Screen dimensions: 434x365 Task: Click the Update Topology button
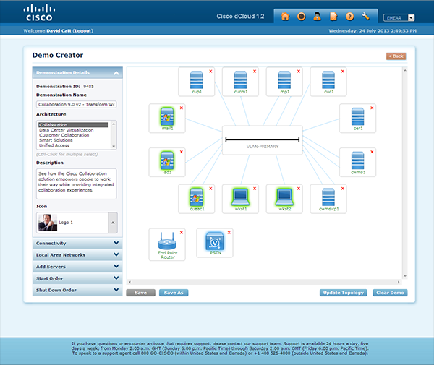point(344,293)
